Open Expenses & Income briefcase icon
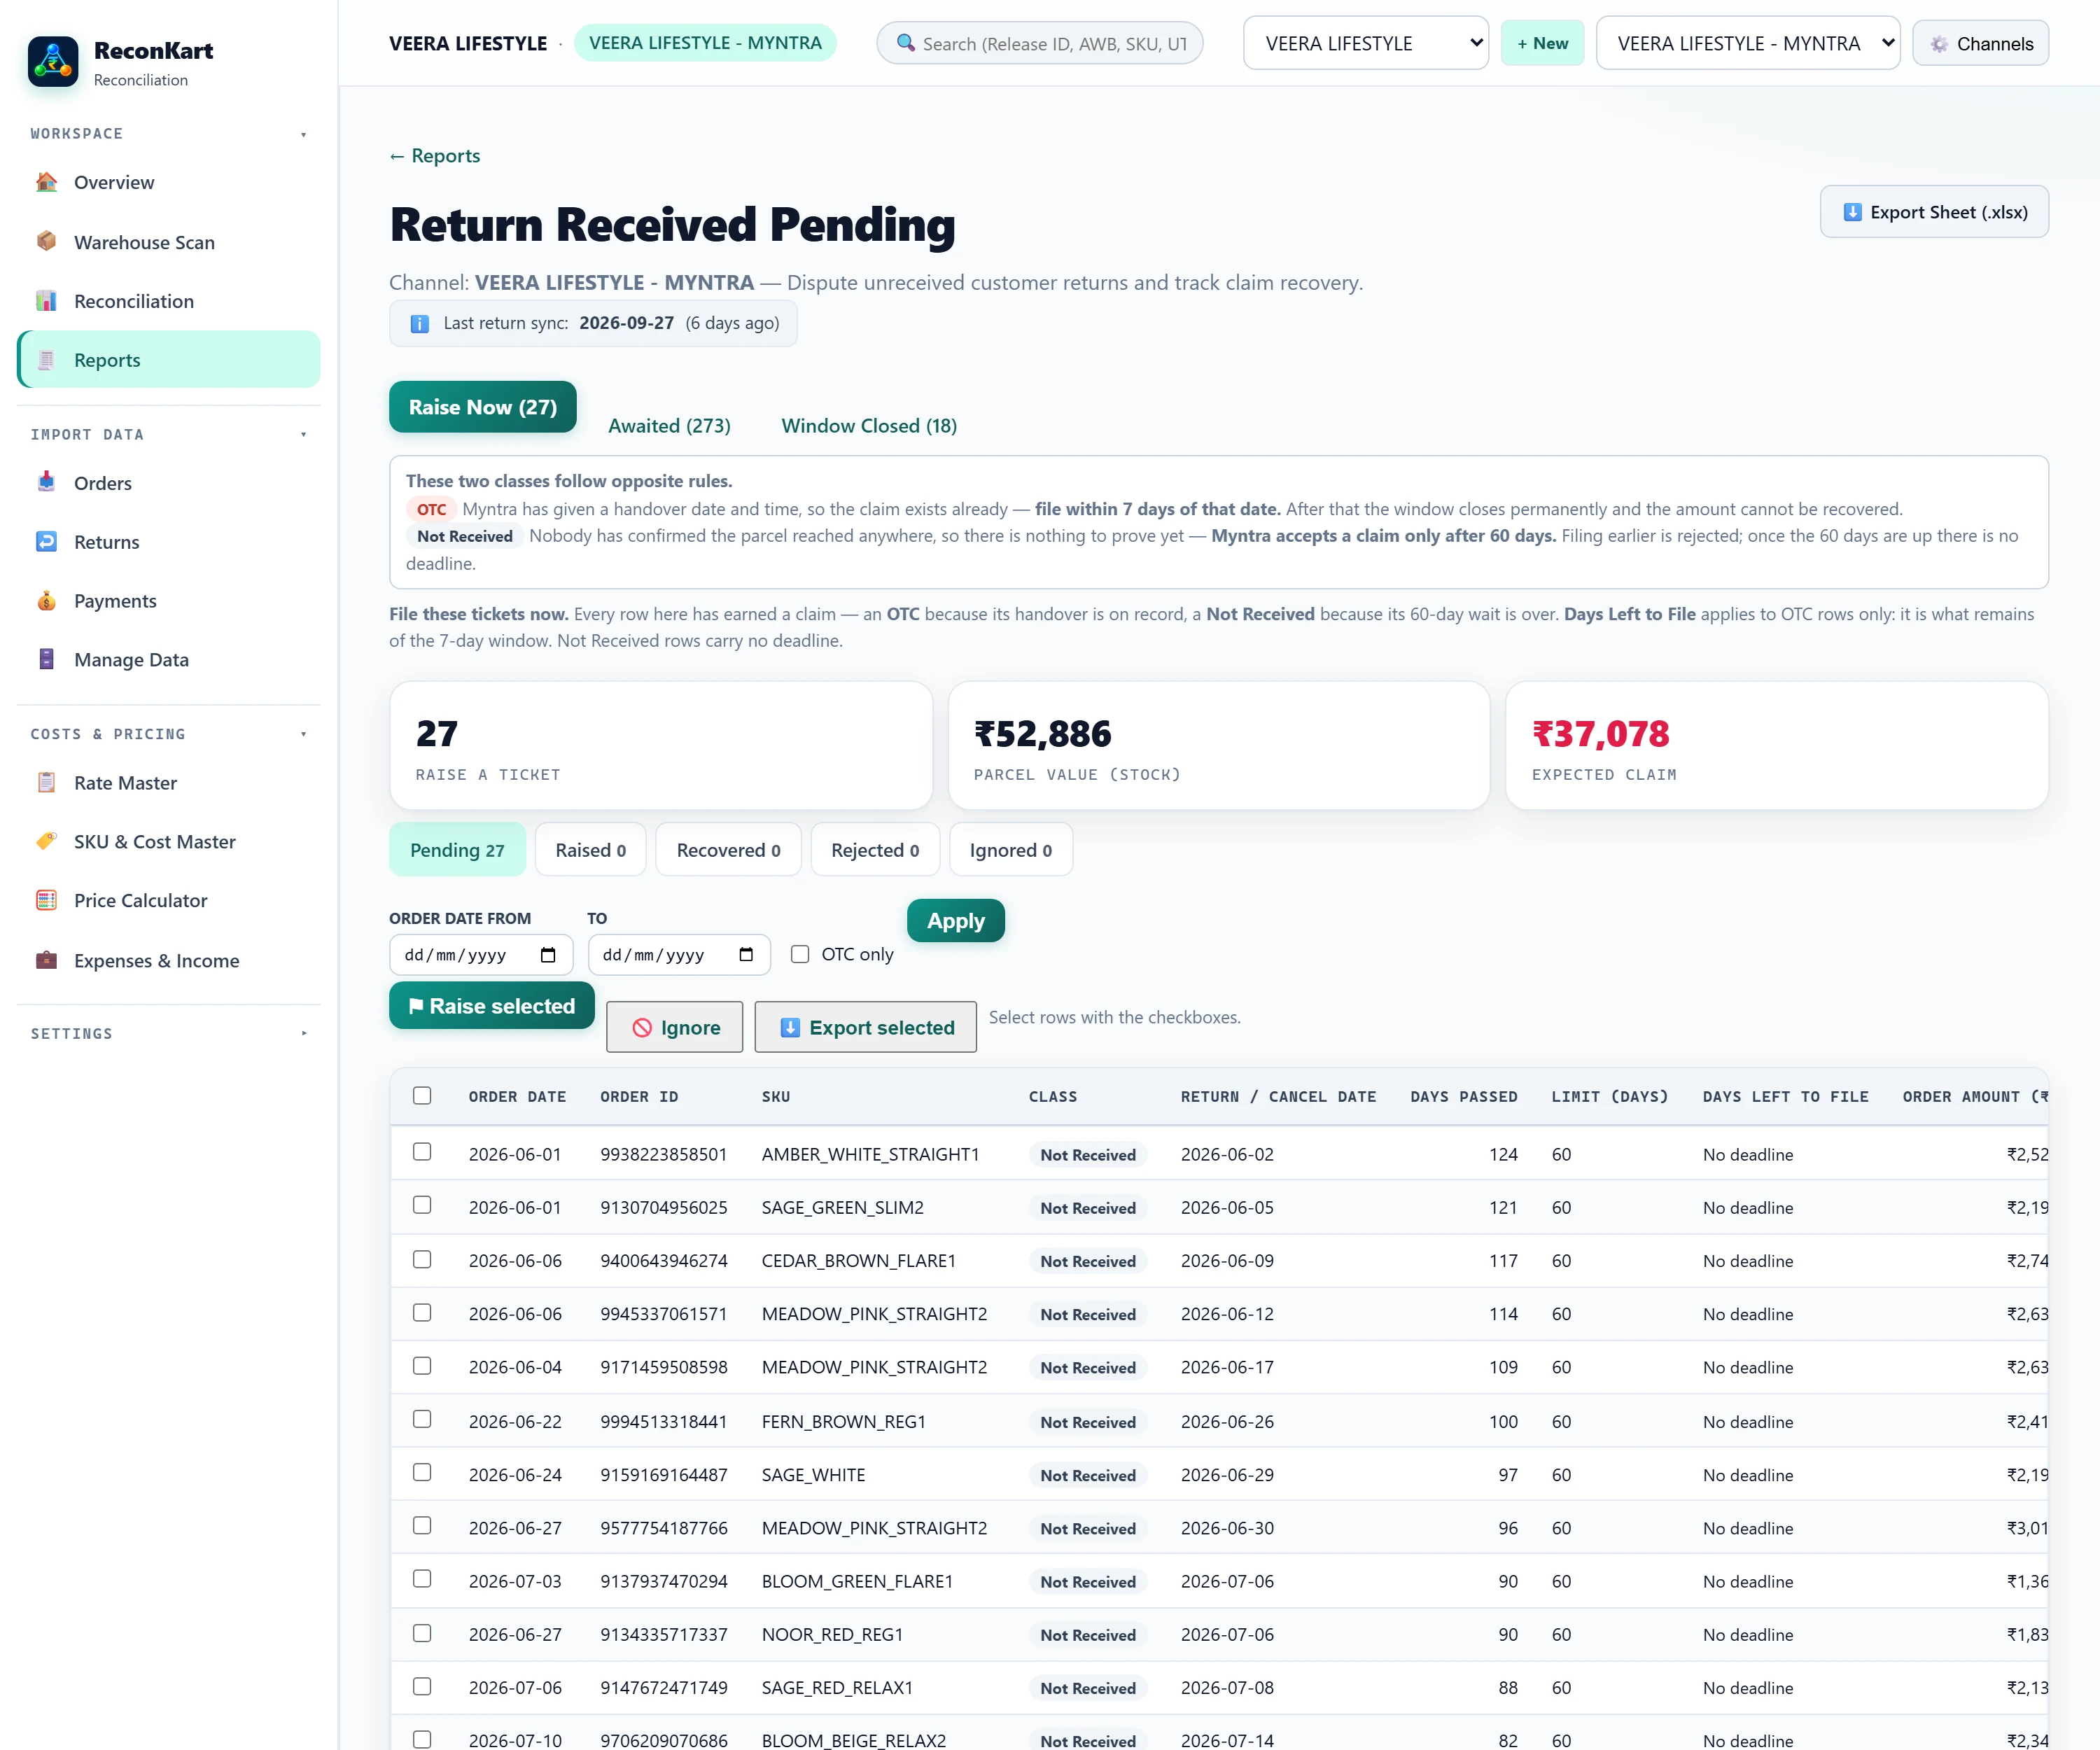Screen dimensions: 2100x1750 pyautogui.click(x=46, y=960)
